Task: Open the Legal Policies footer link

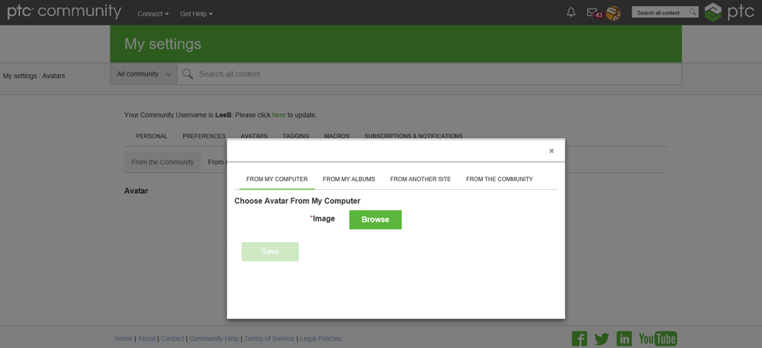Action: tap(320, 339)
